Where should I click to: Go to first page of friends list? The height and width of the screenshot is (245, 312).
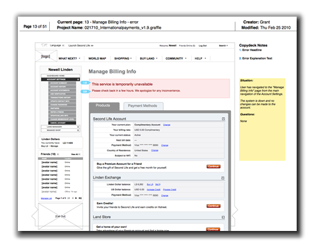click(x=68, y=198)
